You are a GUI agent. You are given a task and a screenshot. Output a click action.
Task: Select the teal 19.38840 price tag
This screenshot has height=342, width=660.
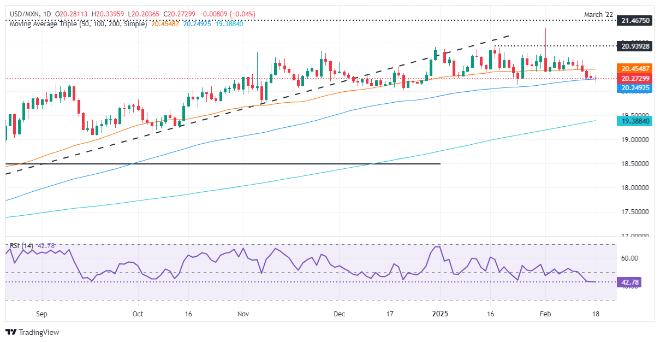coord(636,121)
